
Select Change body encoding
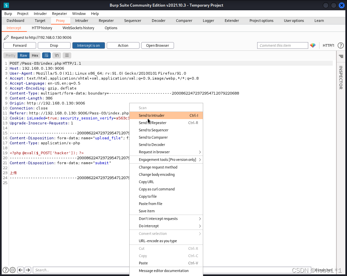[166, 174]
